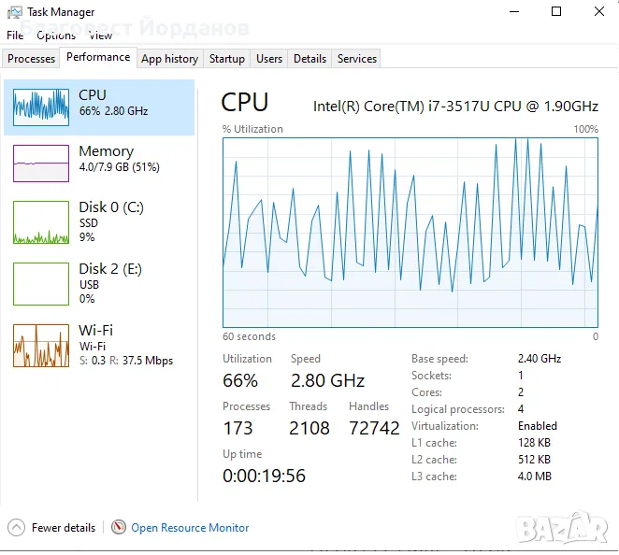
Task: Select the Disk 0 (C:) graph icon
Action: point(41,224)
